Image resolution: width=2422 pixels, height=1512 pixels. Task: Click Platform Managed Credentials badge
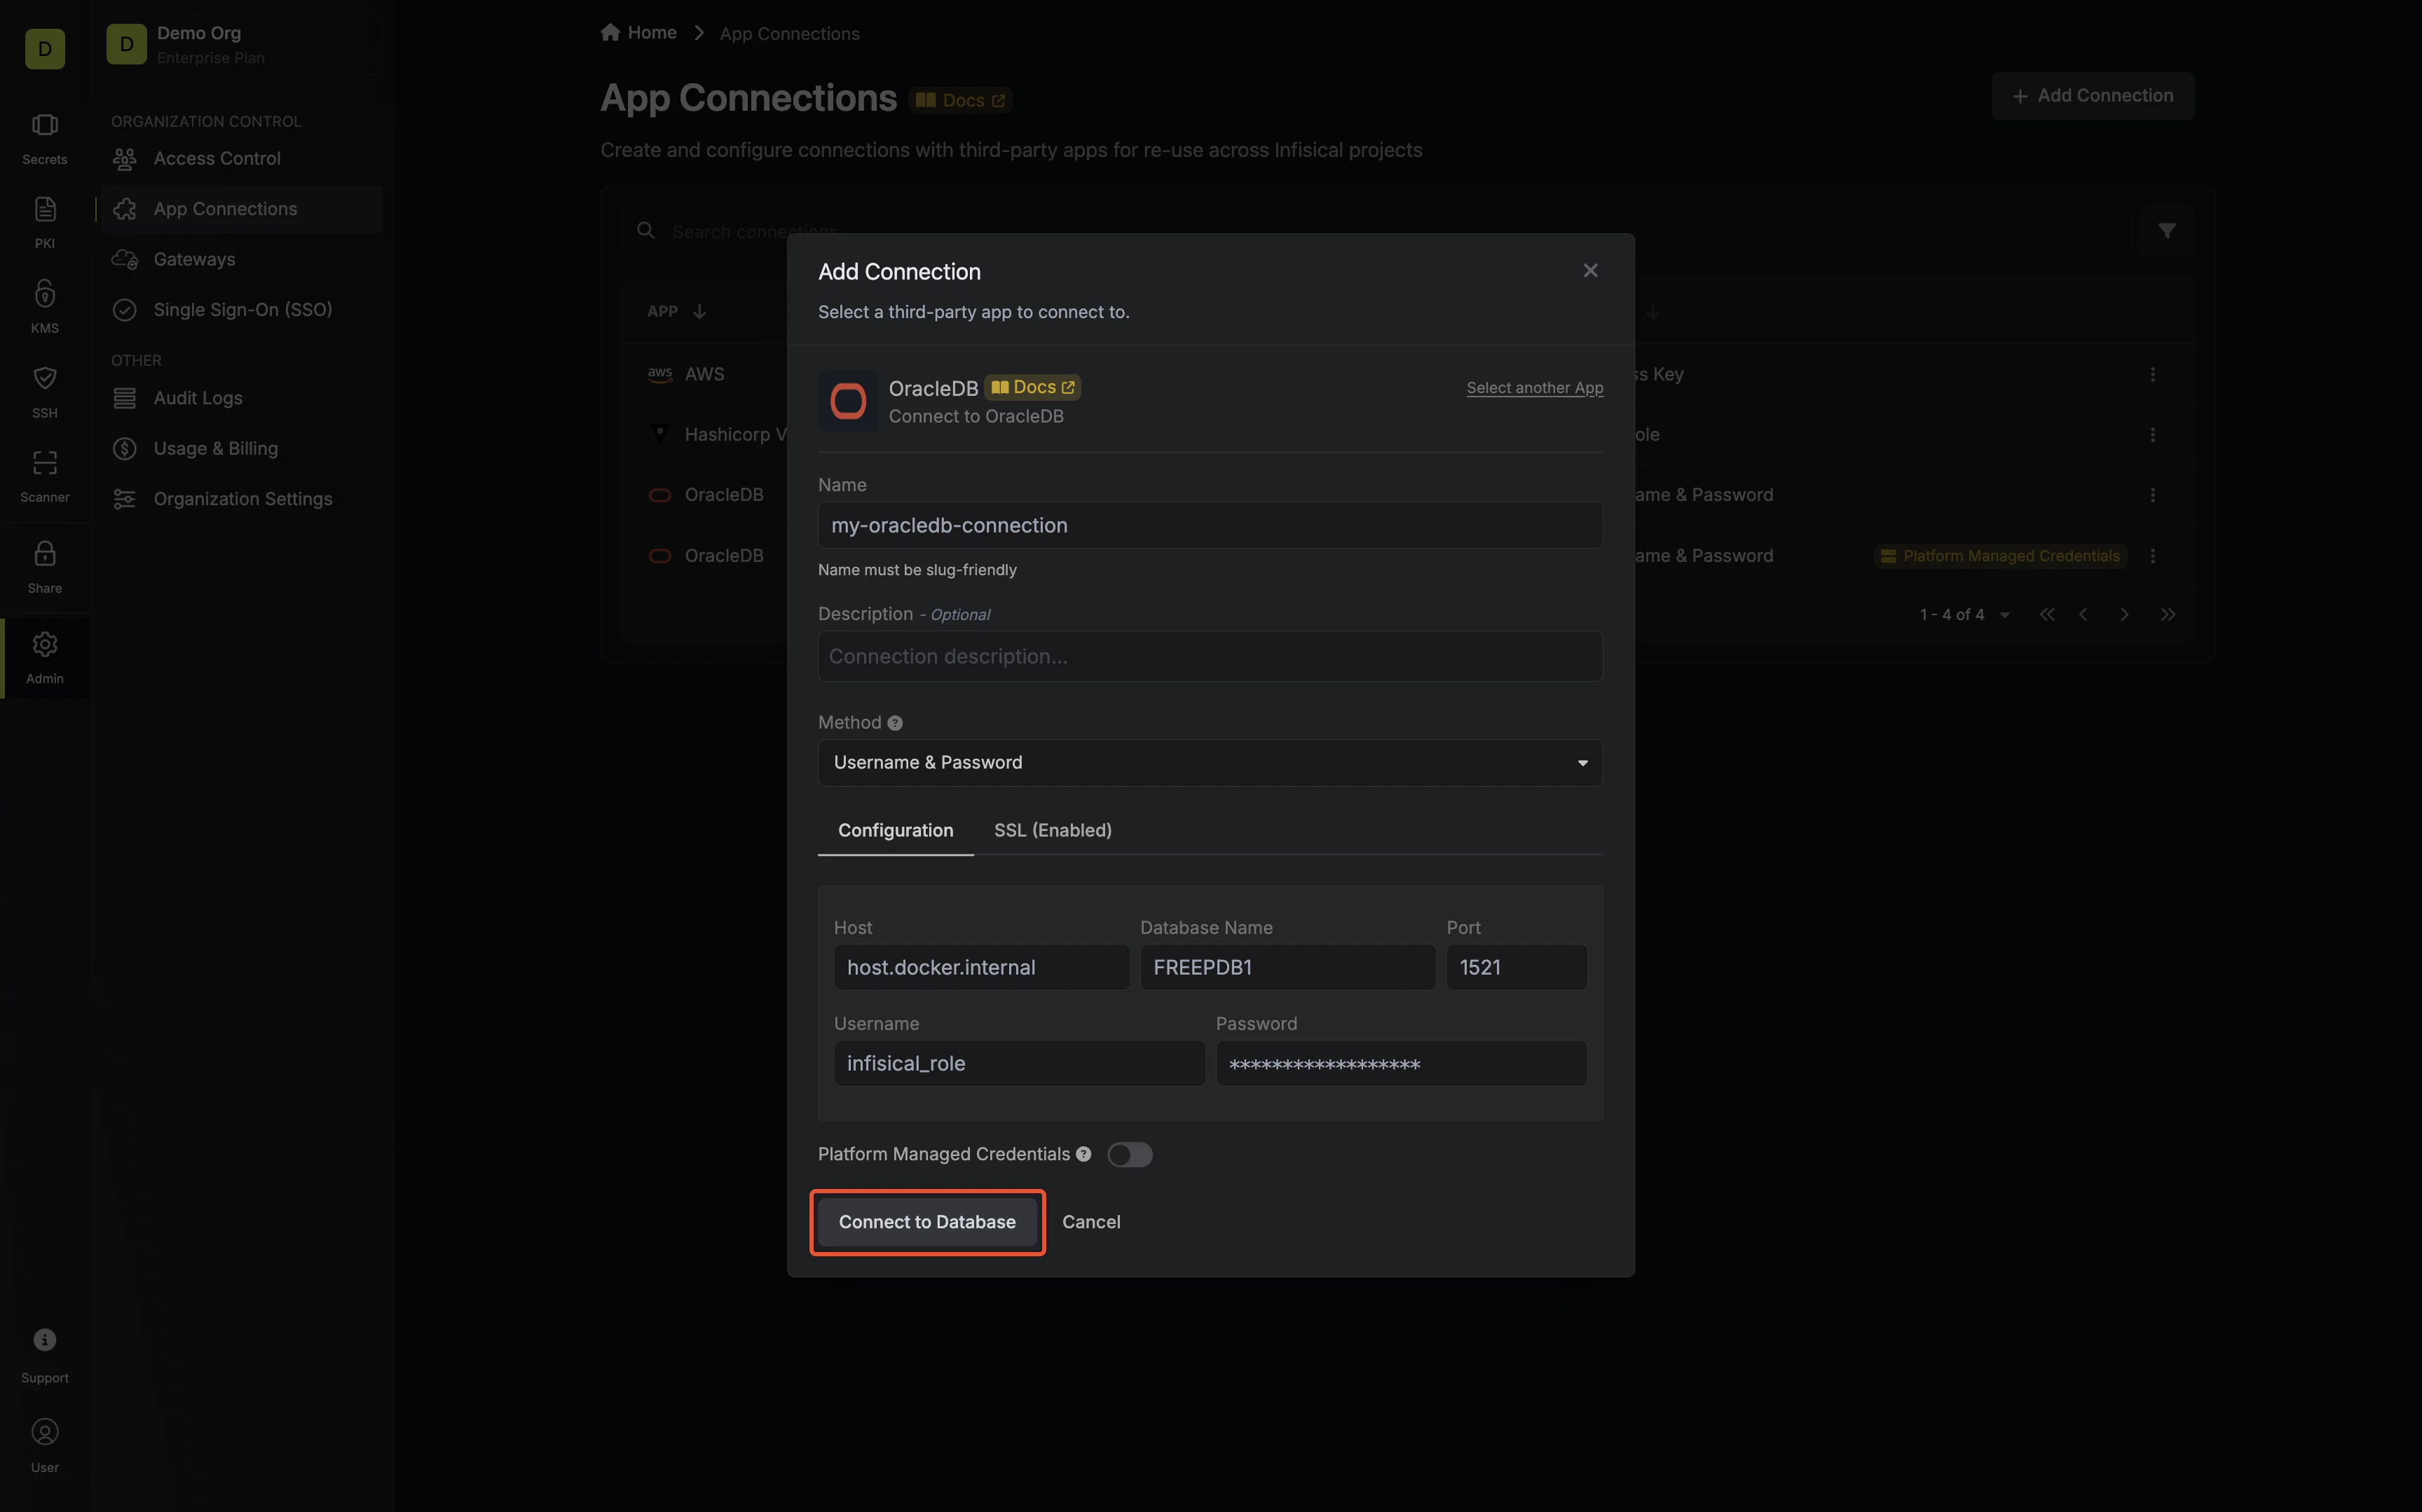coord(2000,556)
